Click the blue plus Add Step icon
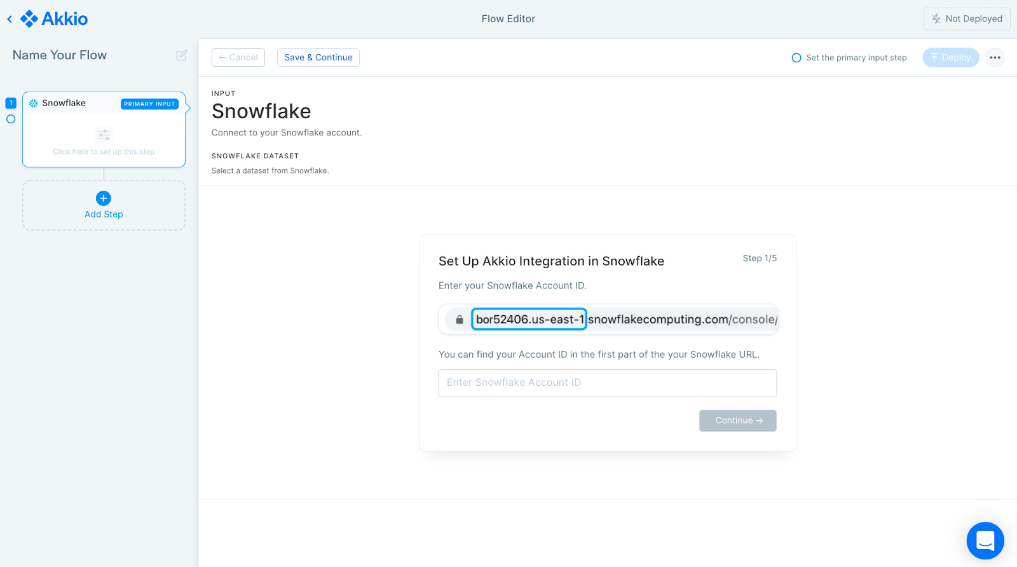 [104, 198]
